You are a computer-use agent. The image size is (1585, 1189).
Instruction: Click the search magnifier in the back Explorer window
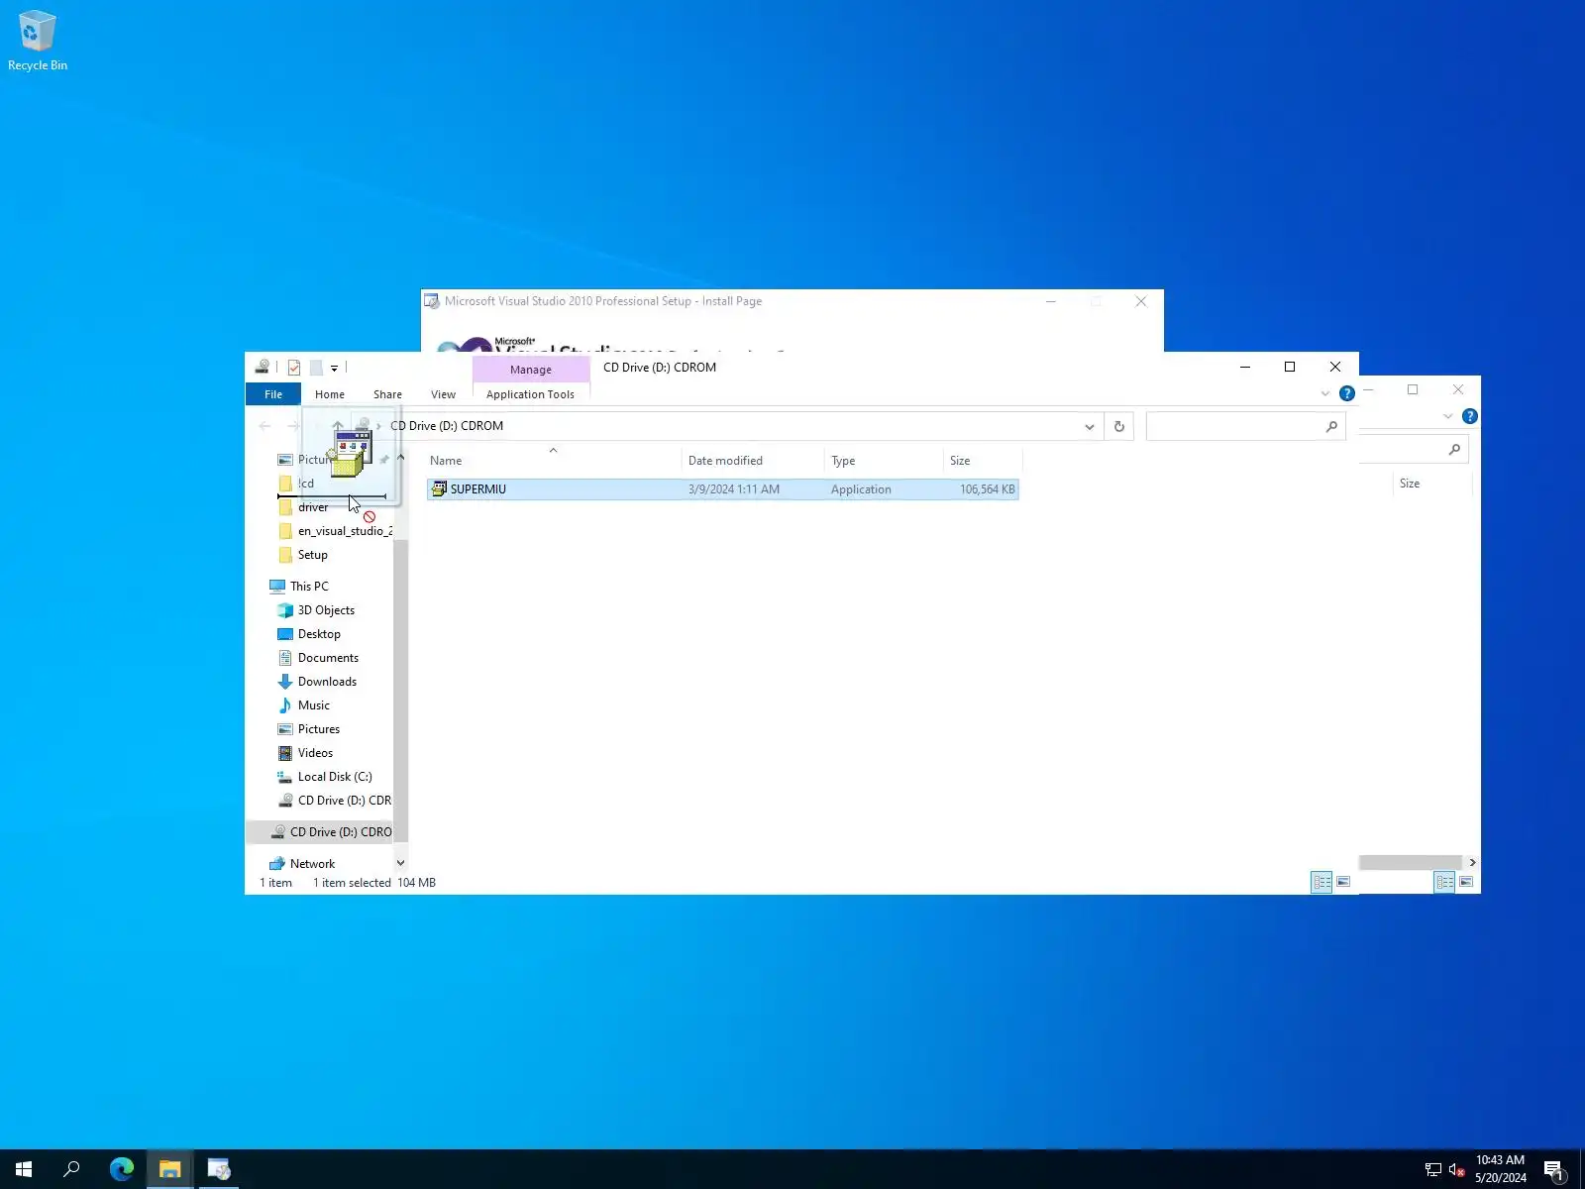(x=1454, y=450)
